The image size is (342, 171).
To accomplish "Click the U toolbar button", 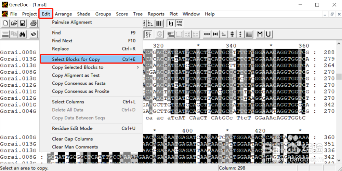I will (x=268, y=34).
